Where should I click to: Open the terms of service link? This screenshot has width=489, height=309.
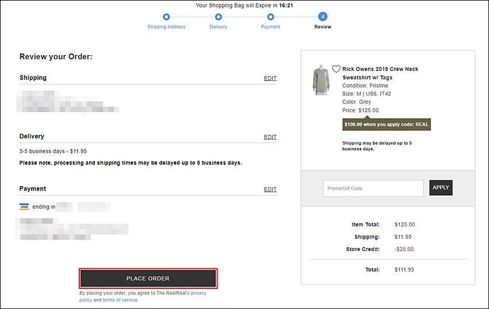click(x=120, y=300)
